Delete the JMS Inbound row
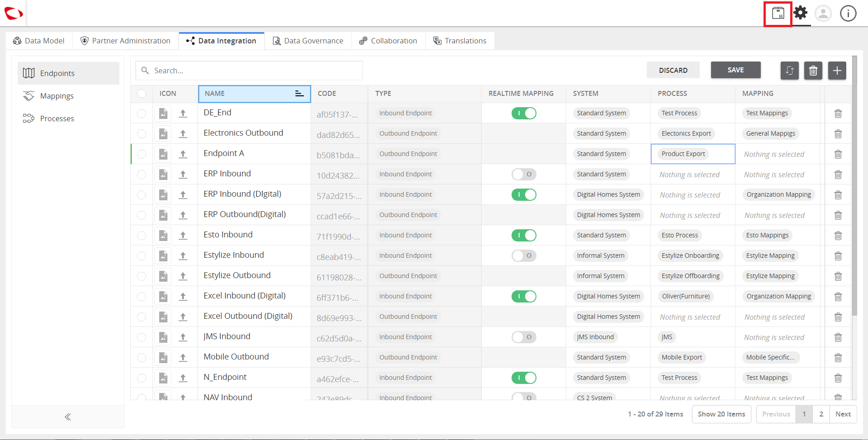 (x=838, y=337)
